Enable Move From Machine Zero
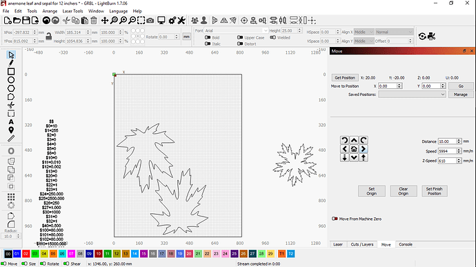476x267 pixels. click(x=335, y=219)
